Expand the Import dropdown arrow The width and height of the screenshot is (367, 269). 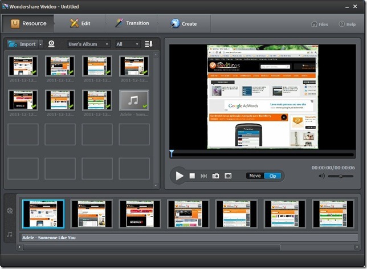click(40, 44)
